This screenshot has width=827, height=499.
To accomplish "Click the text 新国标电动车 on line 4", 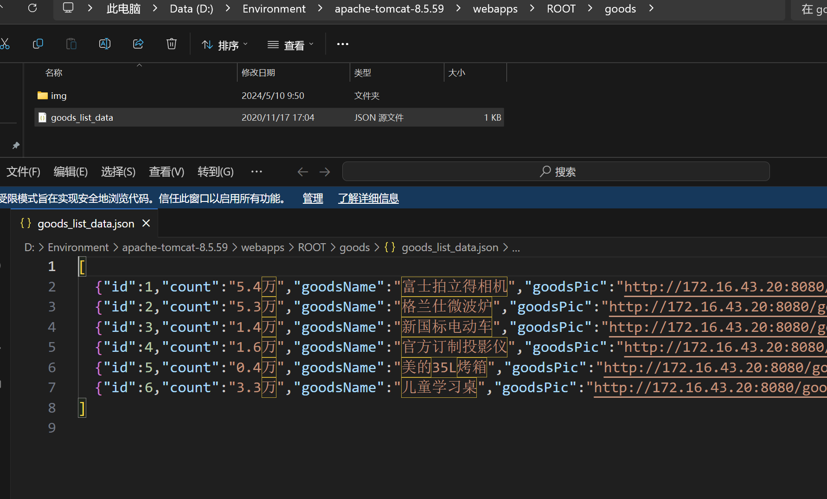I will (447, 327).
